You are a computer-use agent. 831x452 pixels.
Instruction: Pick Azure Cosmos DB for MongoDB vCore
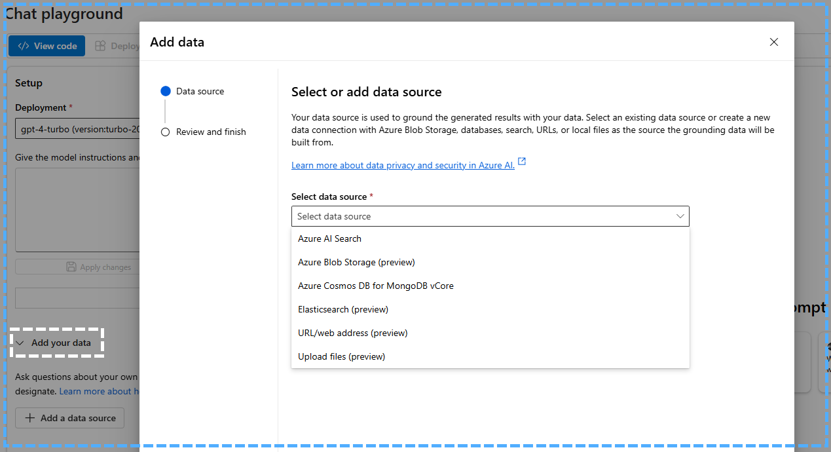click(x=375, y=286)
